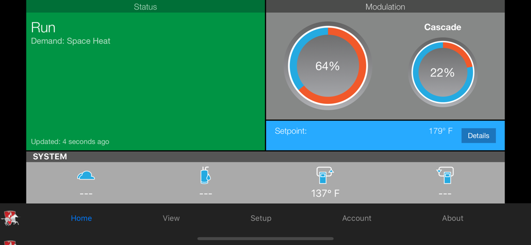The height and width of the screenshot is (245, 531).
Task: Tap the 137° F system temperature
Action: pos(325,194)
